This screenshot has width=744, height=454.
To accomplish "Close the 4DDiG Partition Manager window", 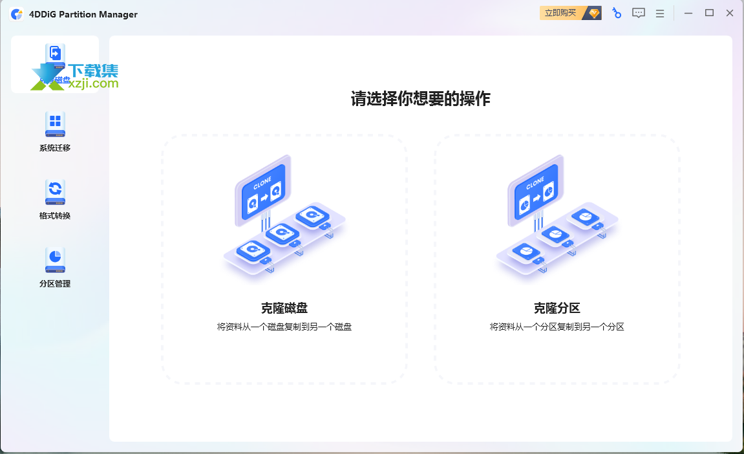I will tap(730, 14).
